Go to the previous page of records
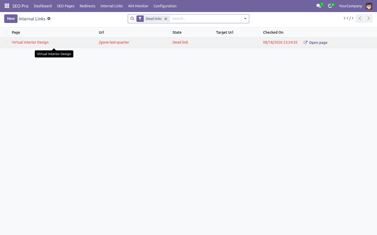This screenshot has height=235, width=377. point(360,18)
